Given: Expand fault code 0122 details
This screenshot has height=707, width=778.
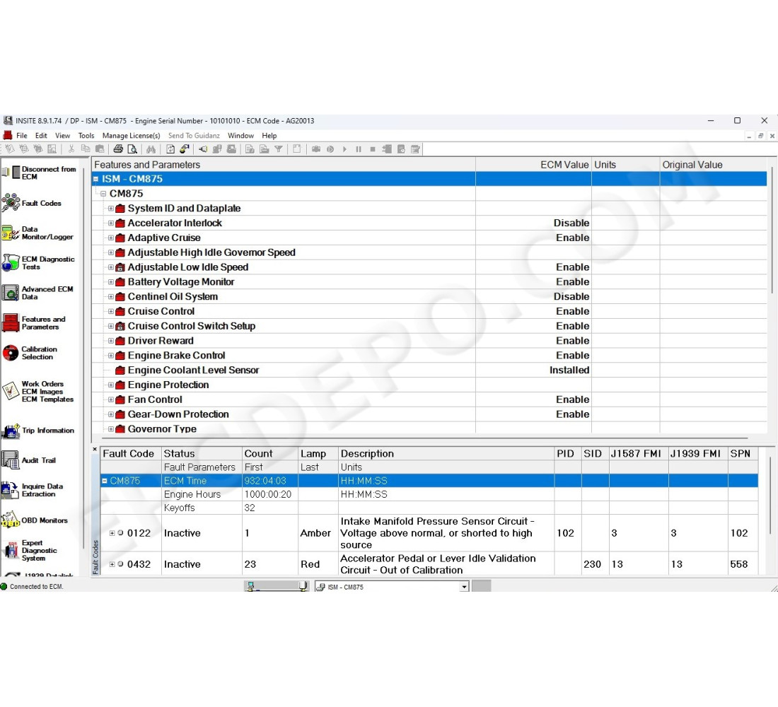Looking at the screenshot, I should (x=112, y=533).
